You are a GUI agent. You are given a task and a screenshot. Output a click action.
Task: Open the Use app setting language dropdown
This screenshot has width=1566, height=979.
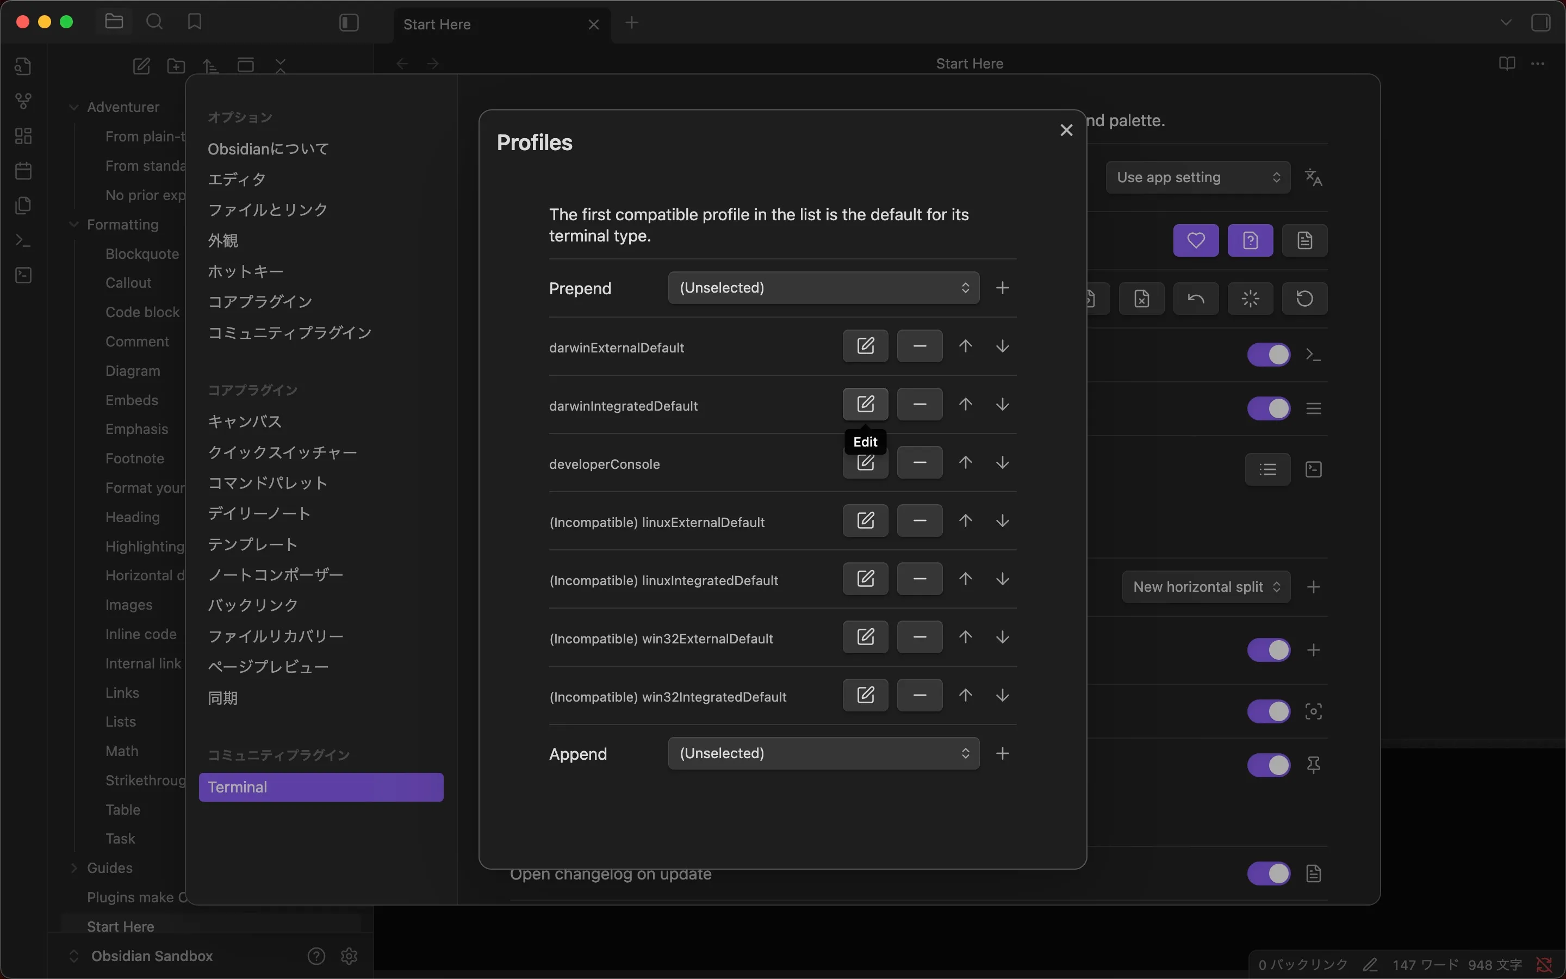(1198, 177)
